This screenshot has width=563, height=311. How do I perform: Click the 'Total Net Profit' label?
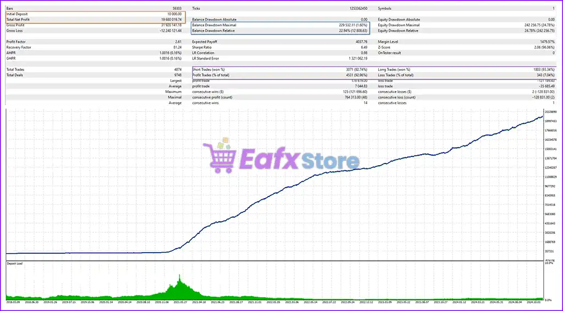(x=18, y=19)
